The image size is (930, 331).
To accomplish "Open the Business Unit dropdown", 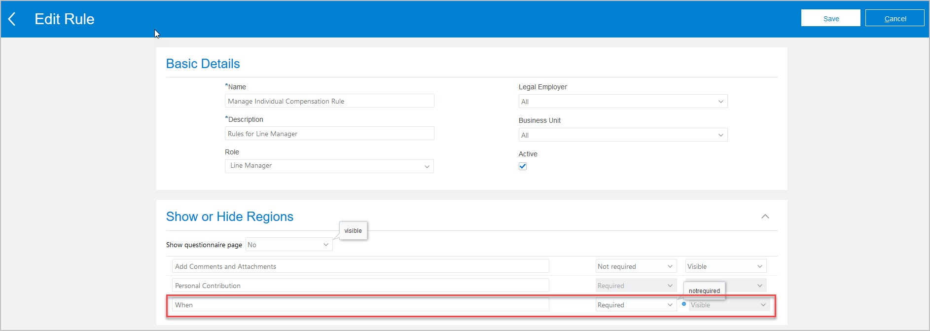I will (623, 135).
